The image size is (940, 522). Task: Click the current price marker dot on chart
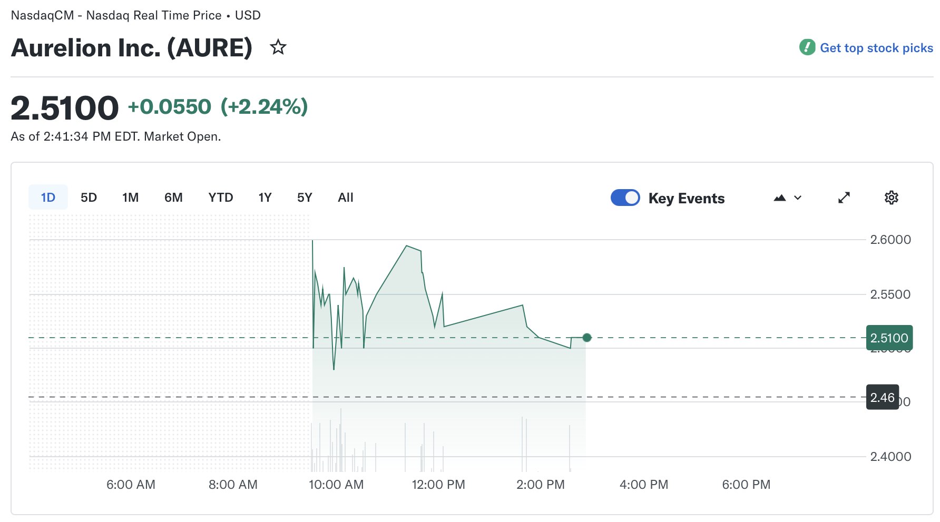click(586, 338)
